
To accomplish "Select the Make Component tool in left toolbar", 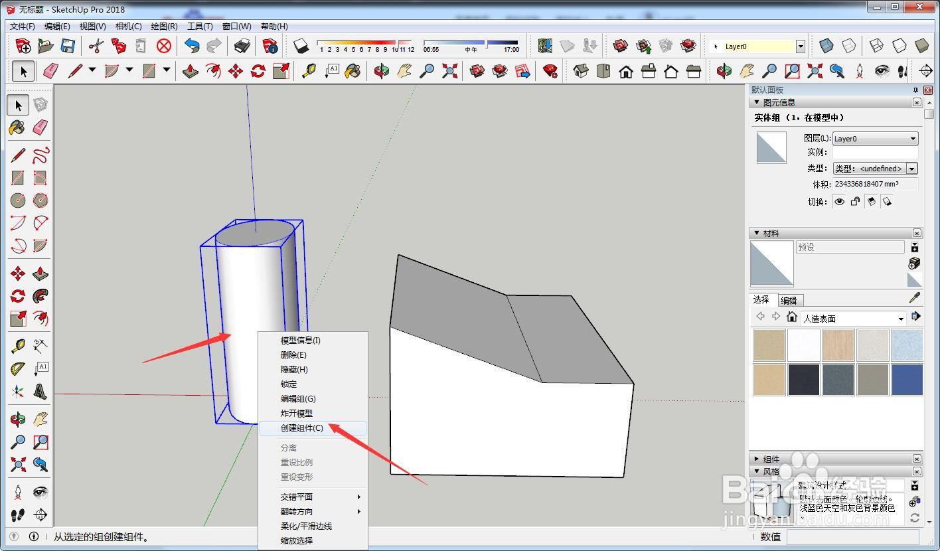I will (x=40, y=105).
